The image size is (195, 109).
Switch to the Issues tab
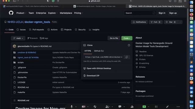tap(21, 30)
